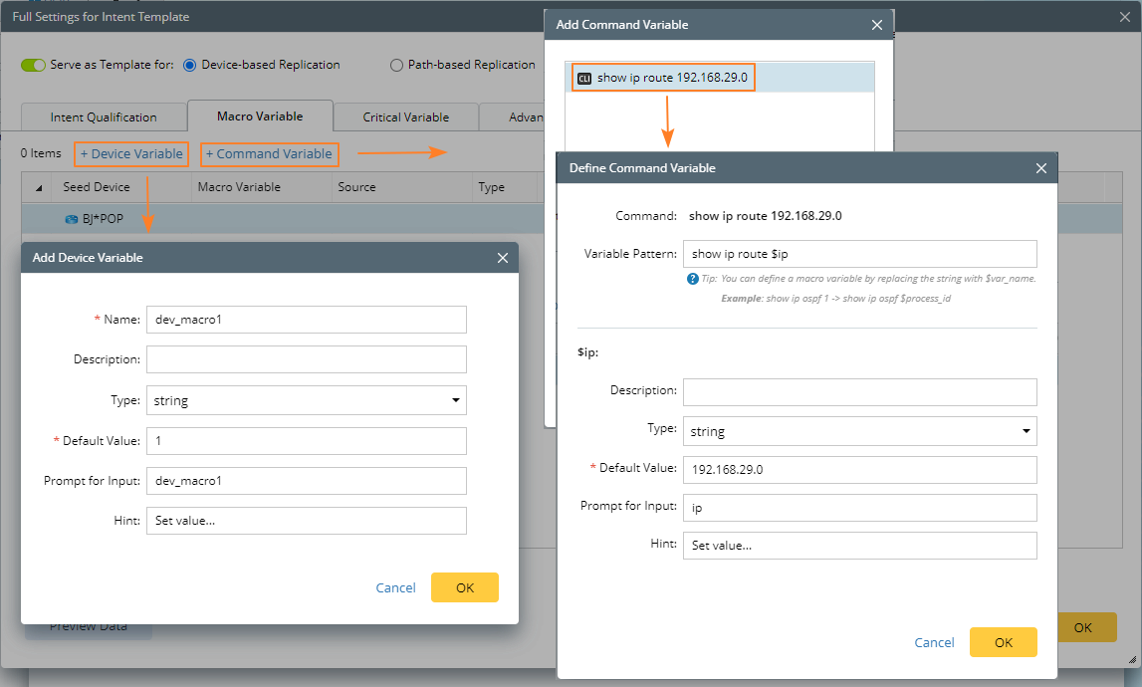
Task: Click the BJ*POP device icon
Action: point(71,219)
